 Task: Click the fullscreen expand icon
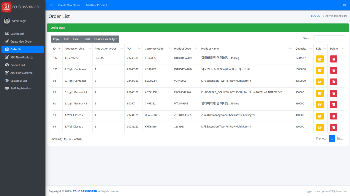(x=344, y=5)
